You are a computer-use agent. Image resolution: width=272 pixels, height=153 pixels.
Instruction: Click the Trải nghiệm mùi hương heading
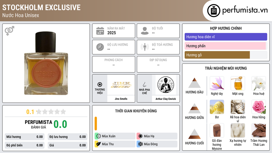coord(226,68)
